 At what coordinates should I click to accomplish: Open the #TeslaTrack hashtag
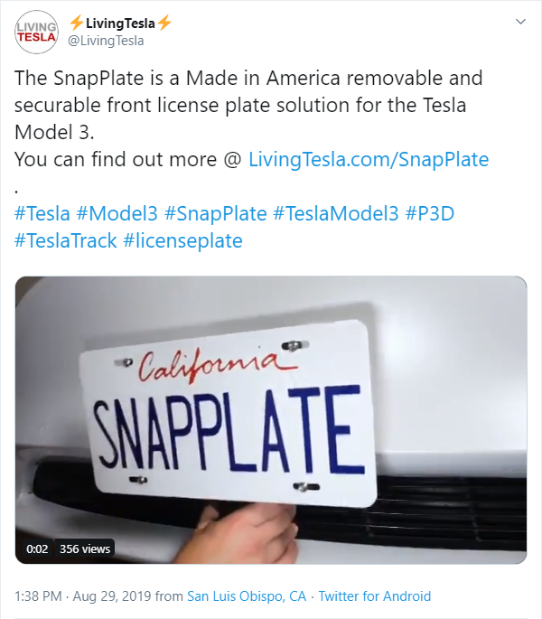pyautogui.click(x=66, y=240)
